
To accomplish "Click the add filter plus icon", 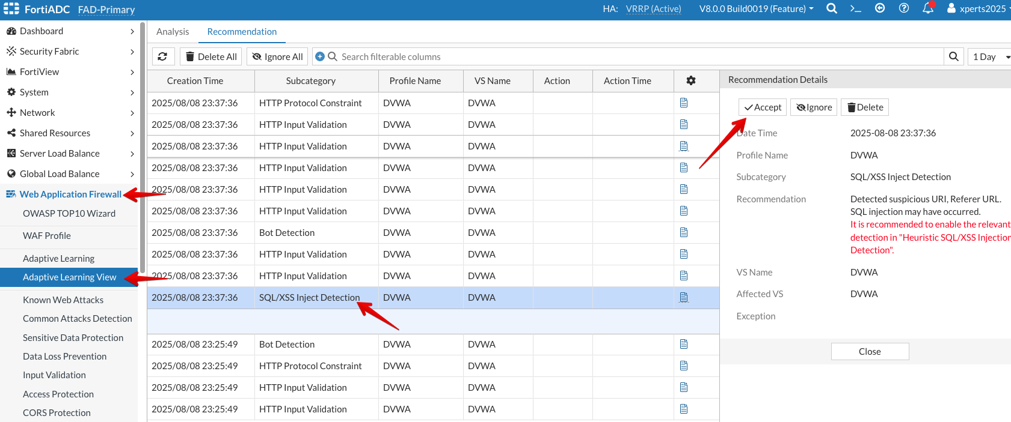I will pyautogui.click(x=320, y=56).
